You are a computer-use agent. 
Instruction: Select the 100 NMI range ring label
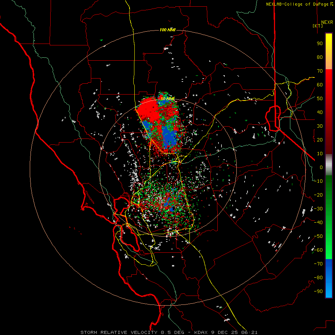167,30
